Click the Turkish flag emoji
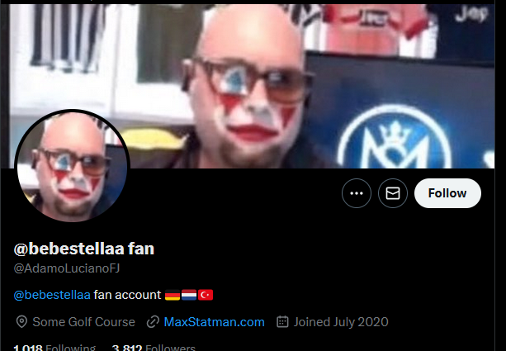The width and height of the screenshot is (506, 351). [206, 295]
